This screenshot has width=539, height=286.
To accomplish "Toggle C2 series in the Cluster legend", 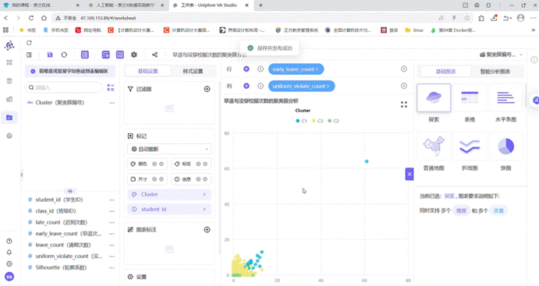I will pos(333,121).
